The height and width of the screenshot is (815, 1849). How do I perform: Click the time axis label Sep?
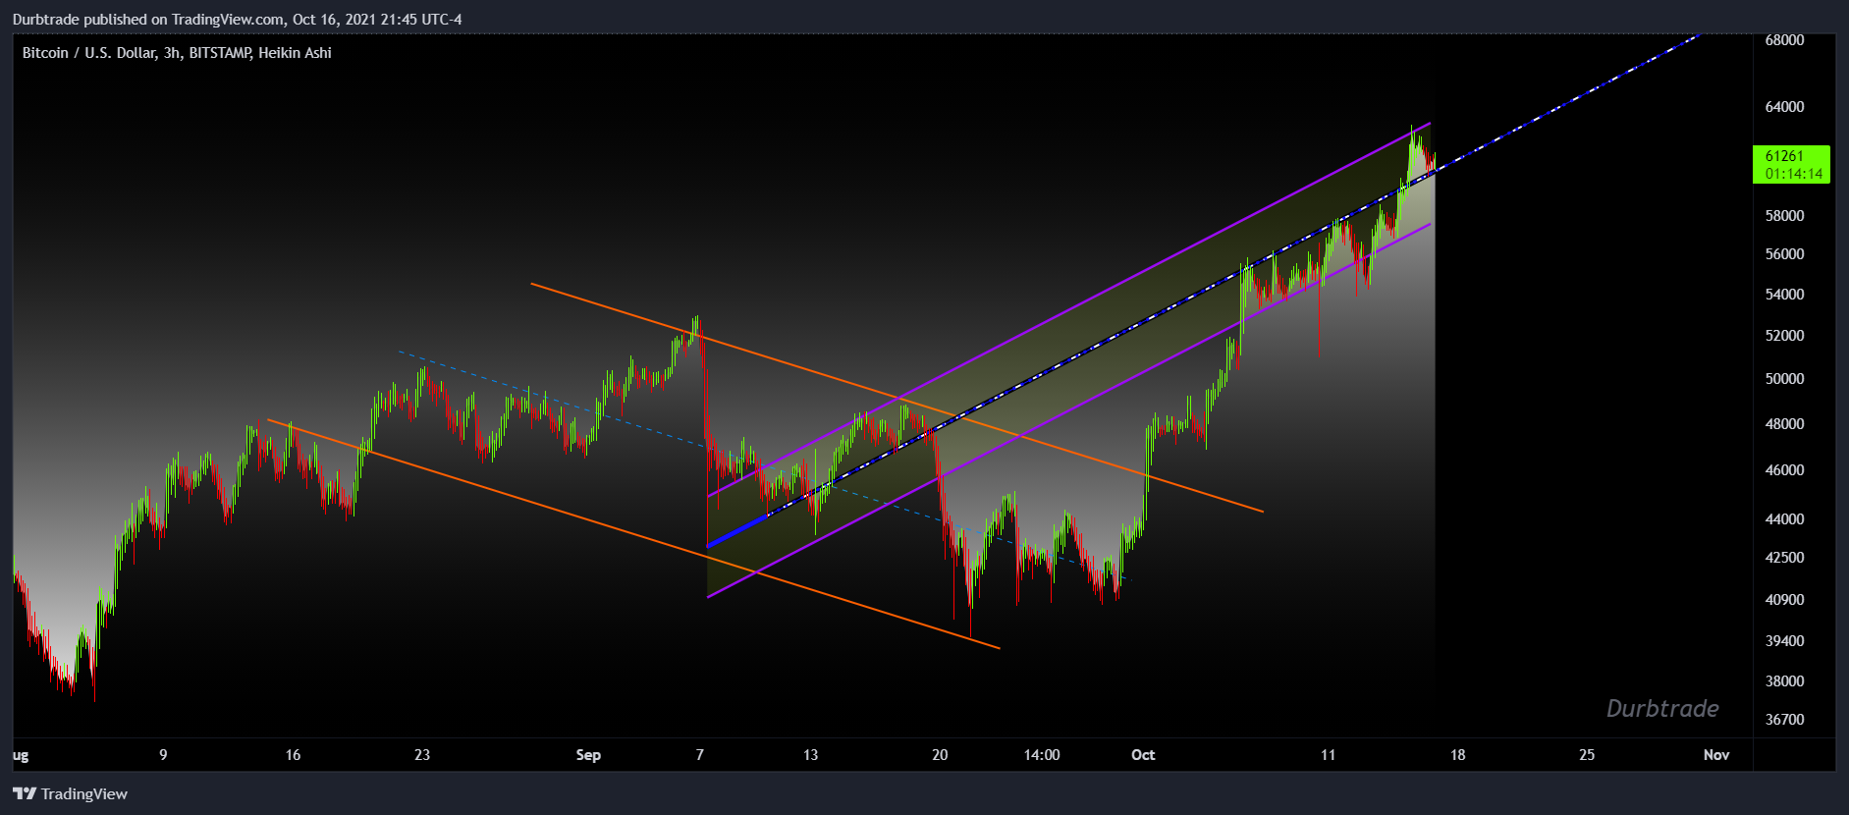[588, 755]
